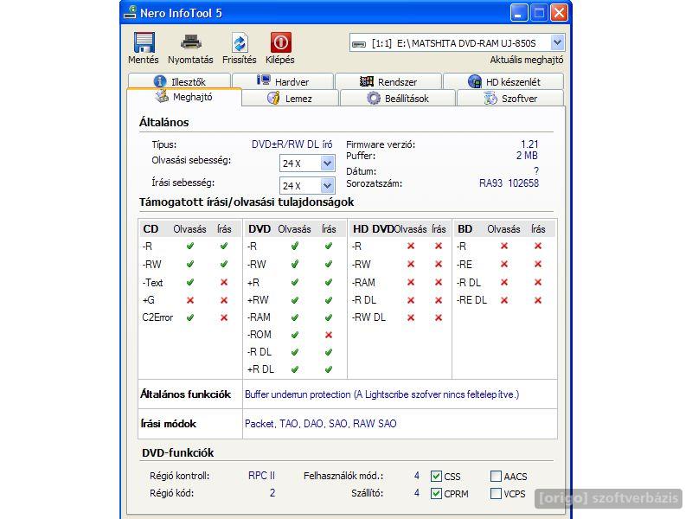Expand the Olvasási sebesség speed dropdown
The height and width of the screenshot is (519, 692).
click(x=327, y=163)
